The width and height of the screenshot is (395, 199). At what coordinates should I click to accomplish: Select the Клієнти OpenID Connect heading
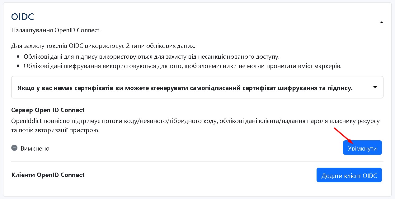coord(48,175)
